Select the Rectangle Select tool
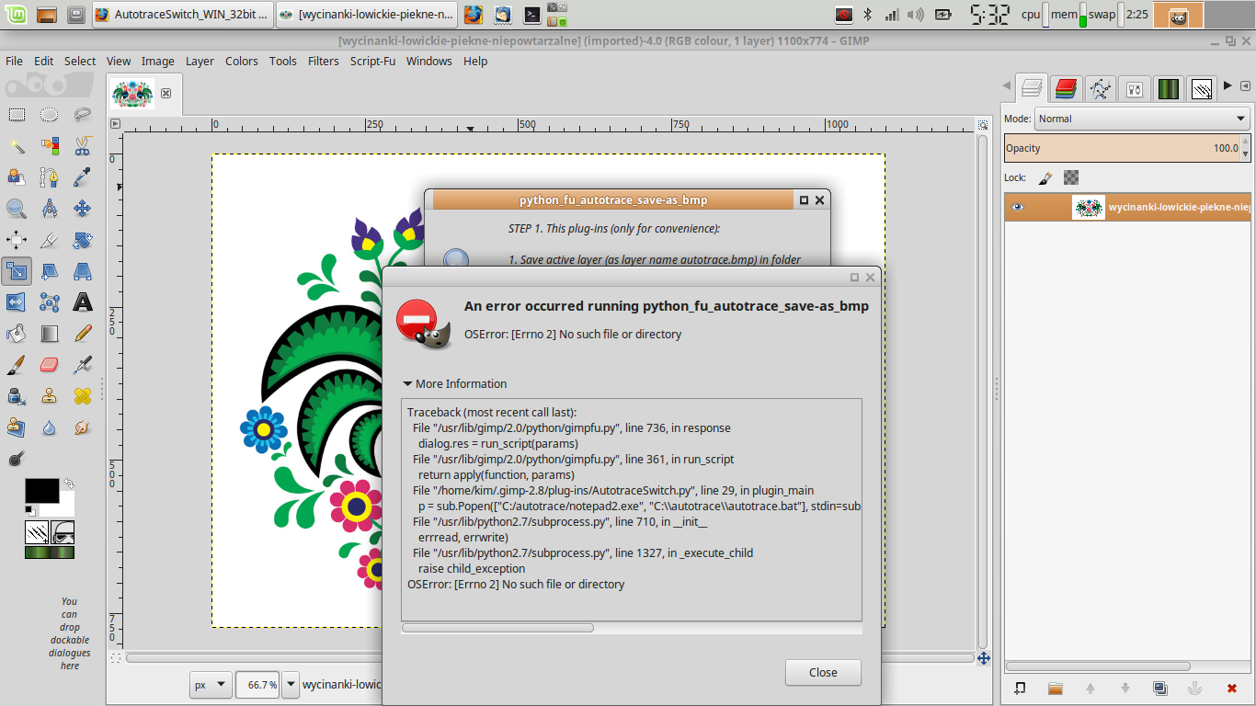The width and height of the screenshot is (1256, 706). (x=17, y=115)
